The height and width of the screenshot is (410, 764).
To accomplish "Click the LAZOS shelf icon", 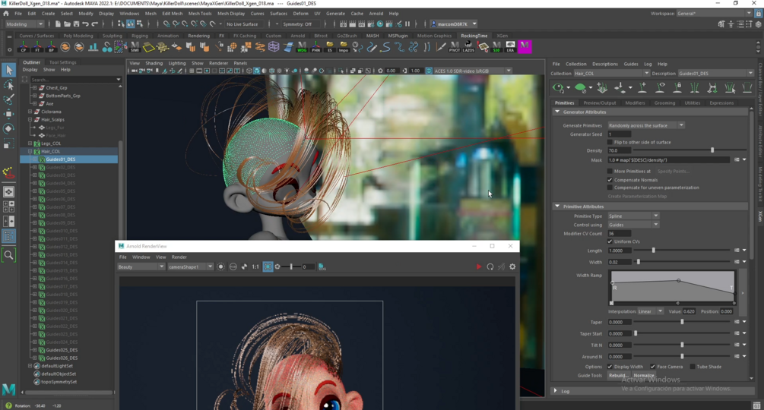I will [x=468, y=46].
